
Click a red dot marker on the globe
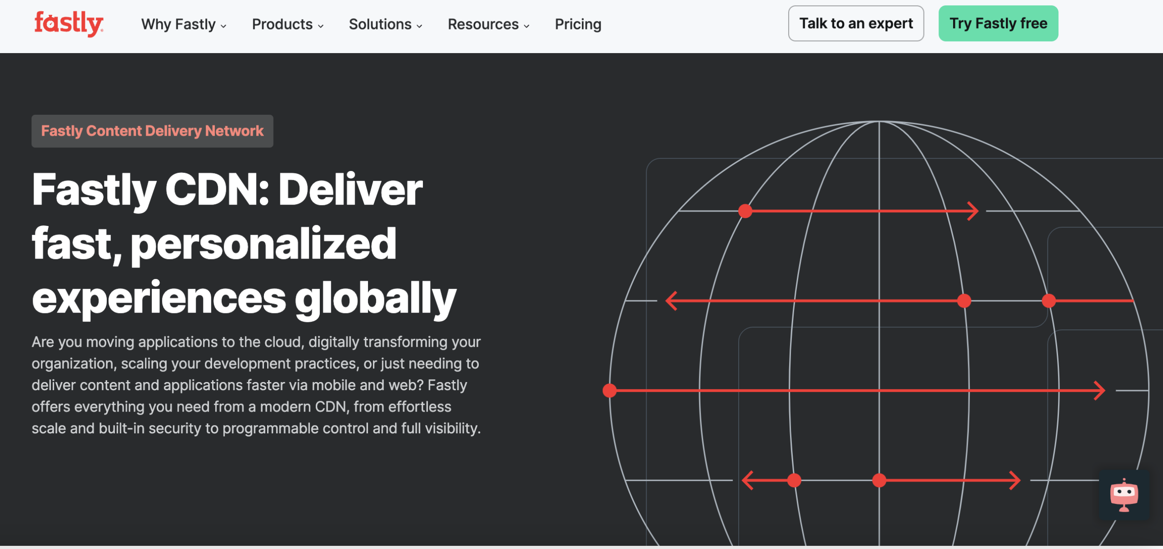[x=745, y=210]
